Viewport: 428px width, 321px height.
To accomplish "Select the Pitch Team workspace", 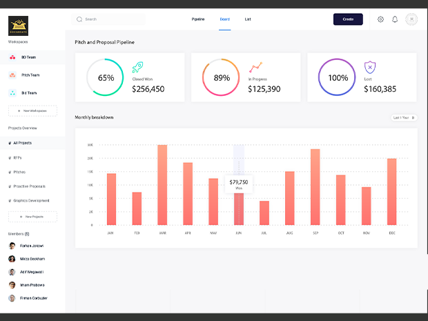I will pos(30,75).
